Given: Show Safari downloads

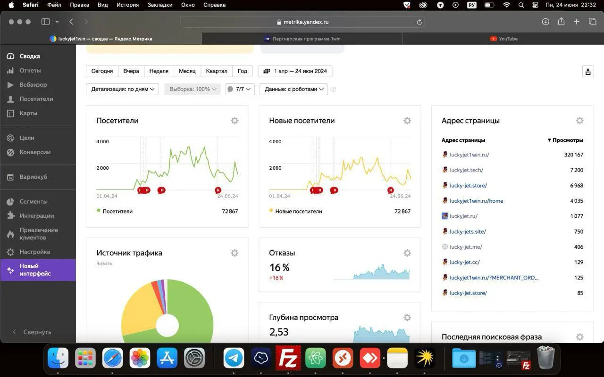Looking at the screenshot, I should 545,22.
